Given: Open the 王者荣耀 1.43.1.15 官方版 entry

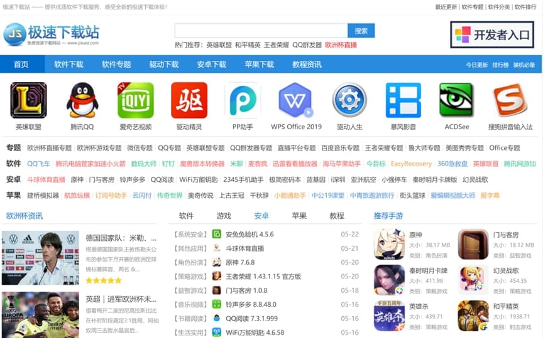Looking at the screenshot, I should [x=263, y=277].
